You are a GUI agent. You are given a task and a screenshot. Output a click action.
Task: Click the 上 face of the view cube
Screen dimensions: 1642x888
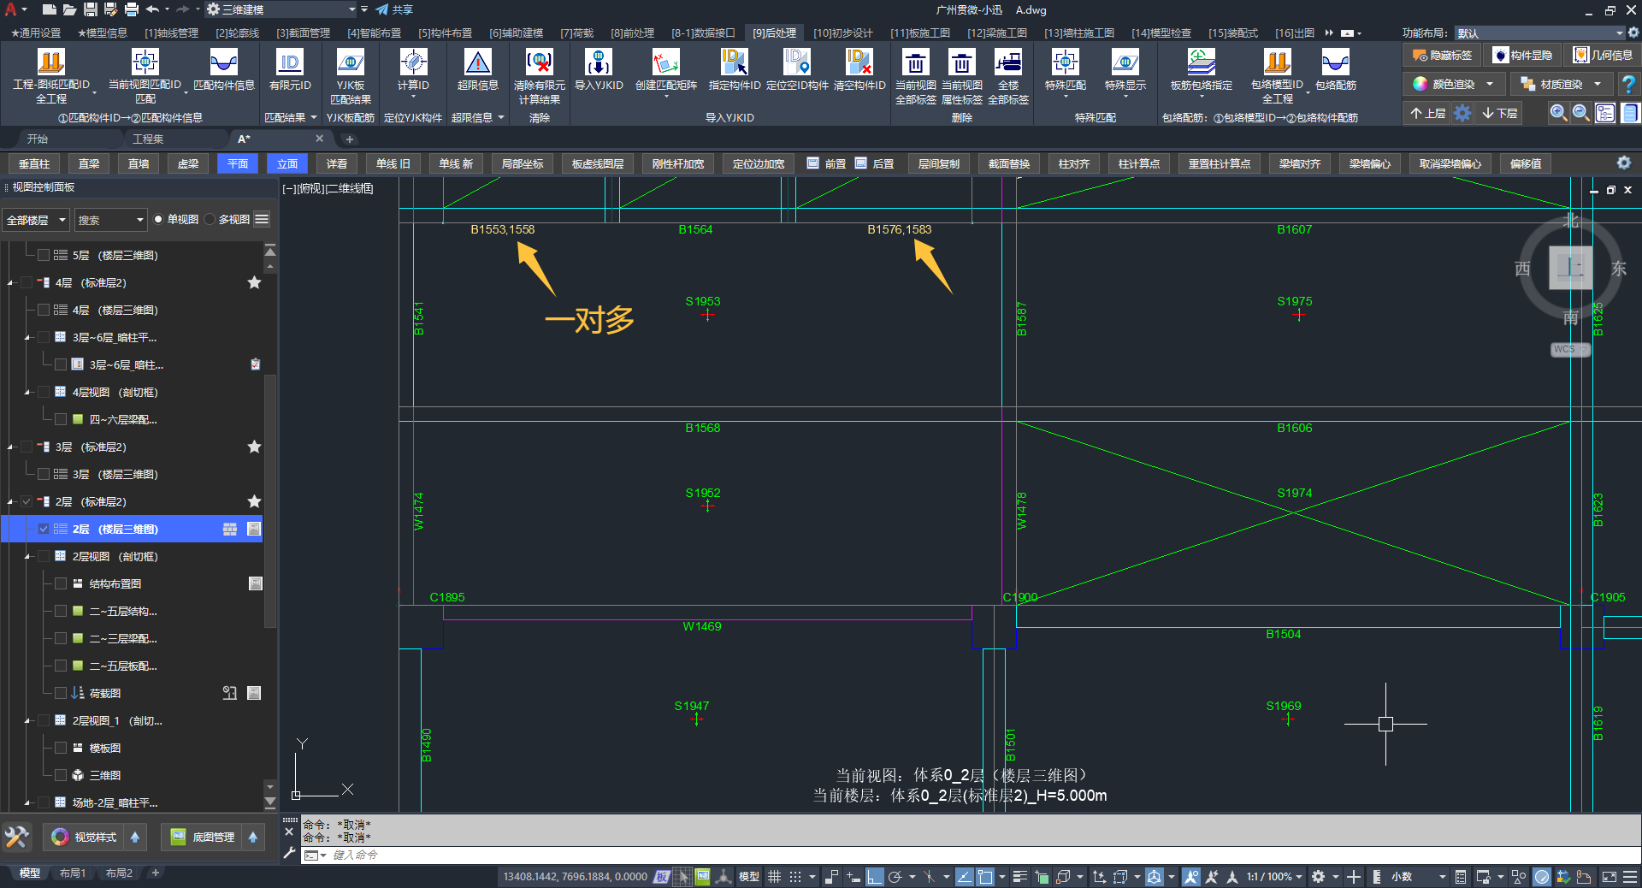(x=1571, y=268)
